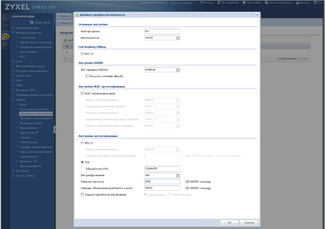
Task: Enable the 802.11r checkbox
Action: (x=82, y=54)
